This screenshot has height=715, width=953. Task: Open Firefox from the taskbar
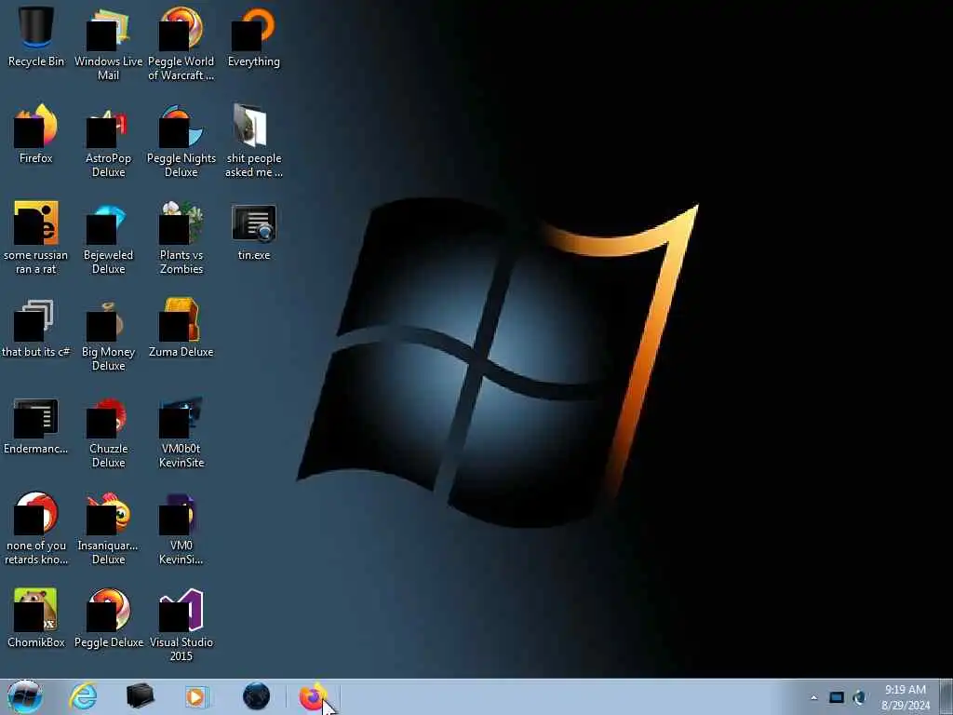tap(313, 696)
